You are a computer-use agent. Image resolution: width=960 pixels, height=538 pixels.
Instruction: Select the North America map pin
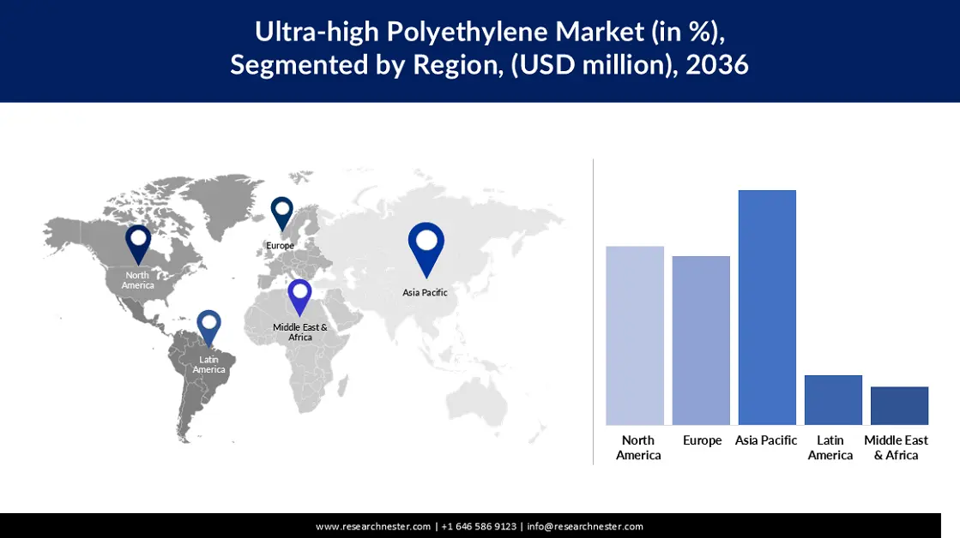click(139, 244)
